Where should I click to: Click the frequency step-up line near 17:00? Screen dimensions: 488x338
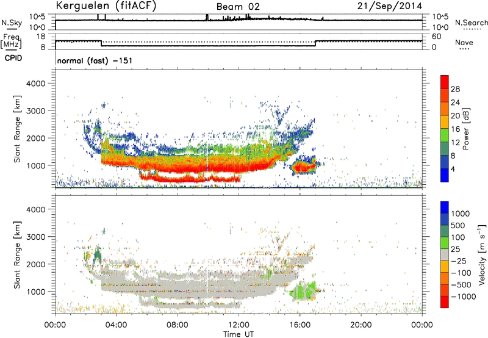tap(315, 43)
